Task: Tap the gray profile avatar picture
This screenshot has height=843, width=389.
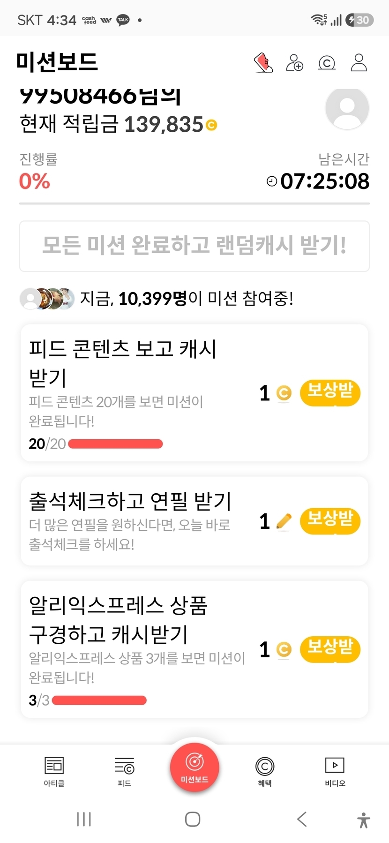Action: (347, 108)
